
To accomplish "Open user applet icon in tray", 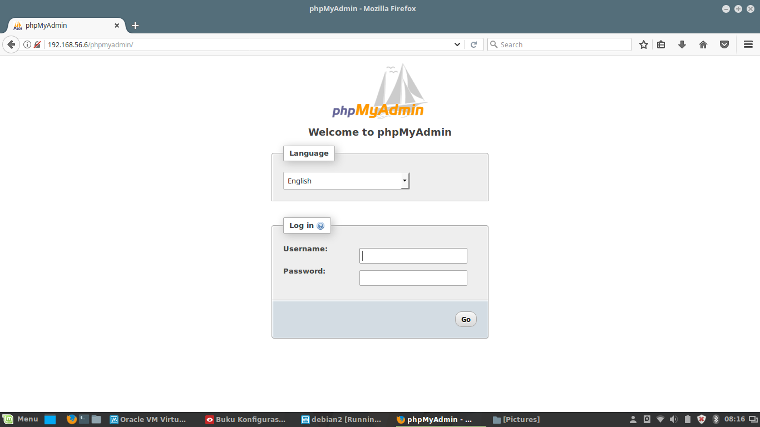I will pyautogui.click(x=633, y=419).
